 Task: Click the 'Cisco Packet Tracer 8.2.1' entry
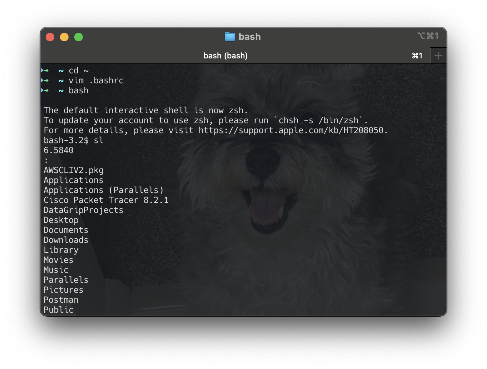click(106, 200)
